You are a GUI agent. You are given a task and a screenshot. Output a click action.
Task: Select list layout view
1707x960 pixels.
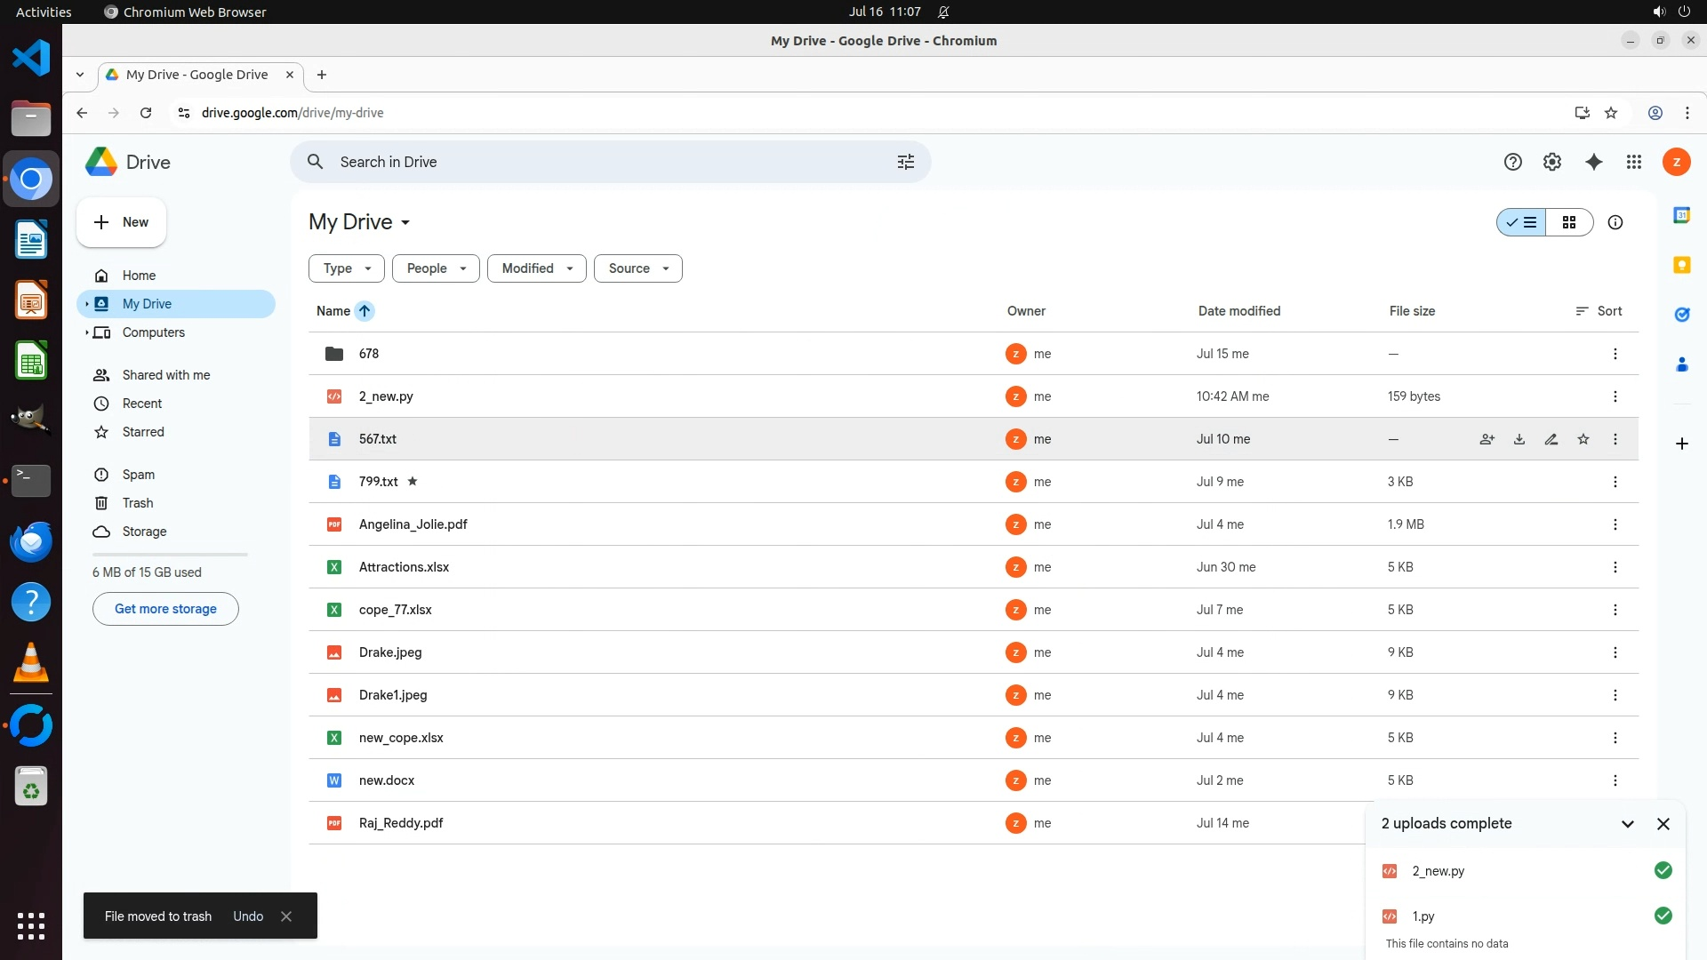point(1521,222)
